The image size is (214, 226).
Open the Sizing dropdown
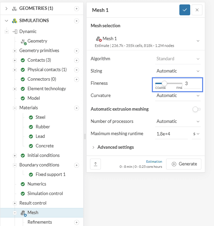coord(178,71)
